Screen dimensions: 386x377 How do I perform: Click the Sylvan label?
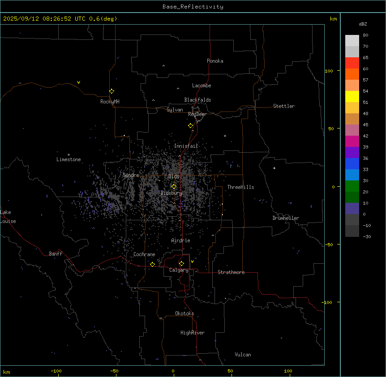[175, 110]
